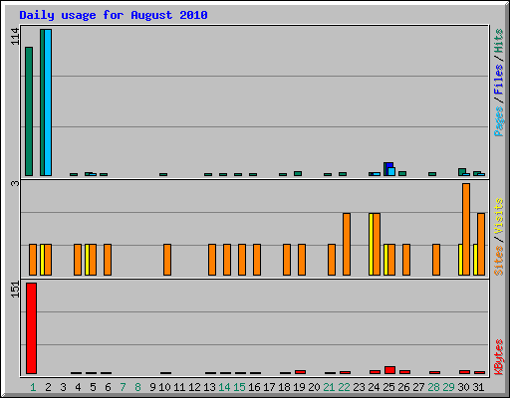Select the 'Visits' legend label
The width and height of the screenshot is (510, 398).
[498, 216]
